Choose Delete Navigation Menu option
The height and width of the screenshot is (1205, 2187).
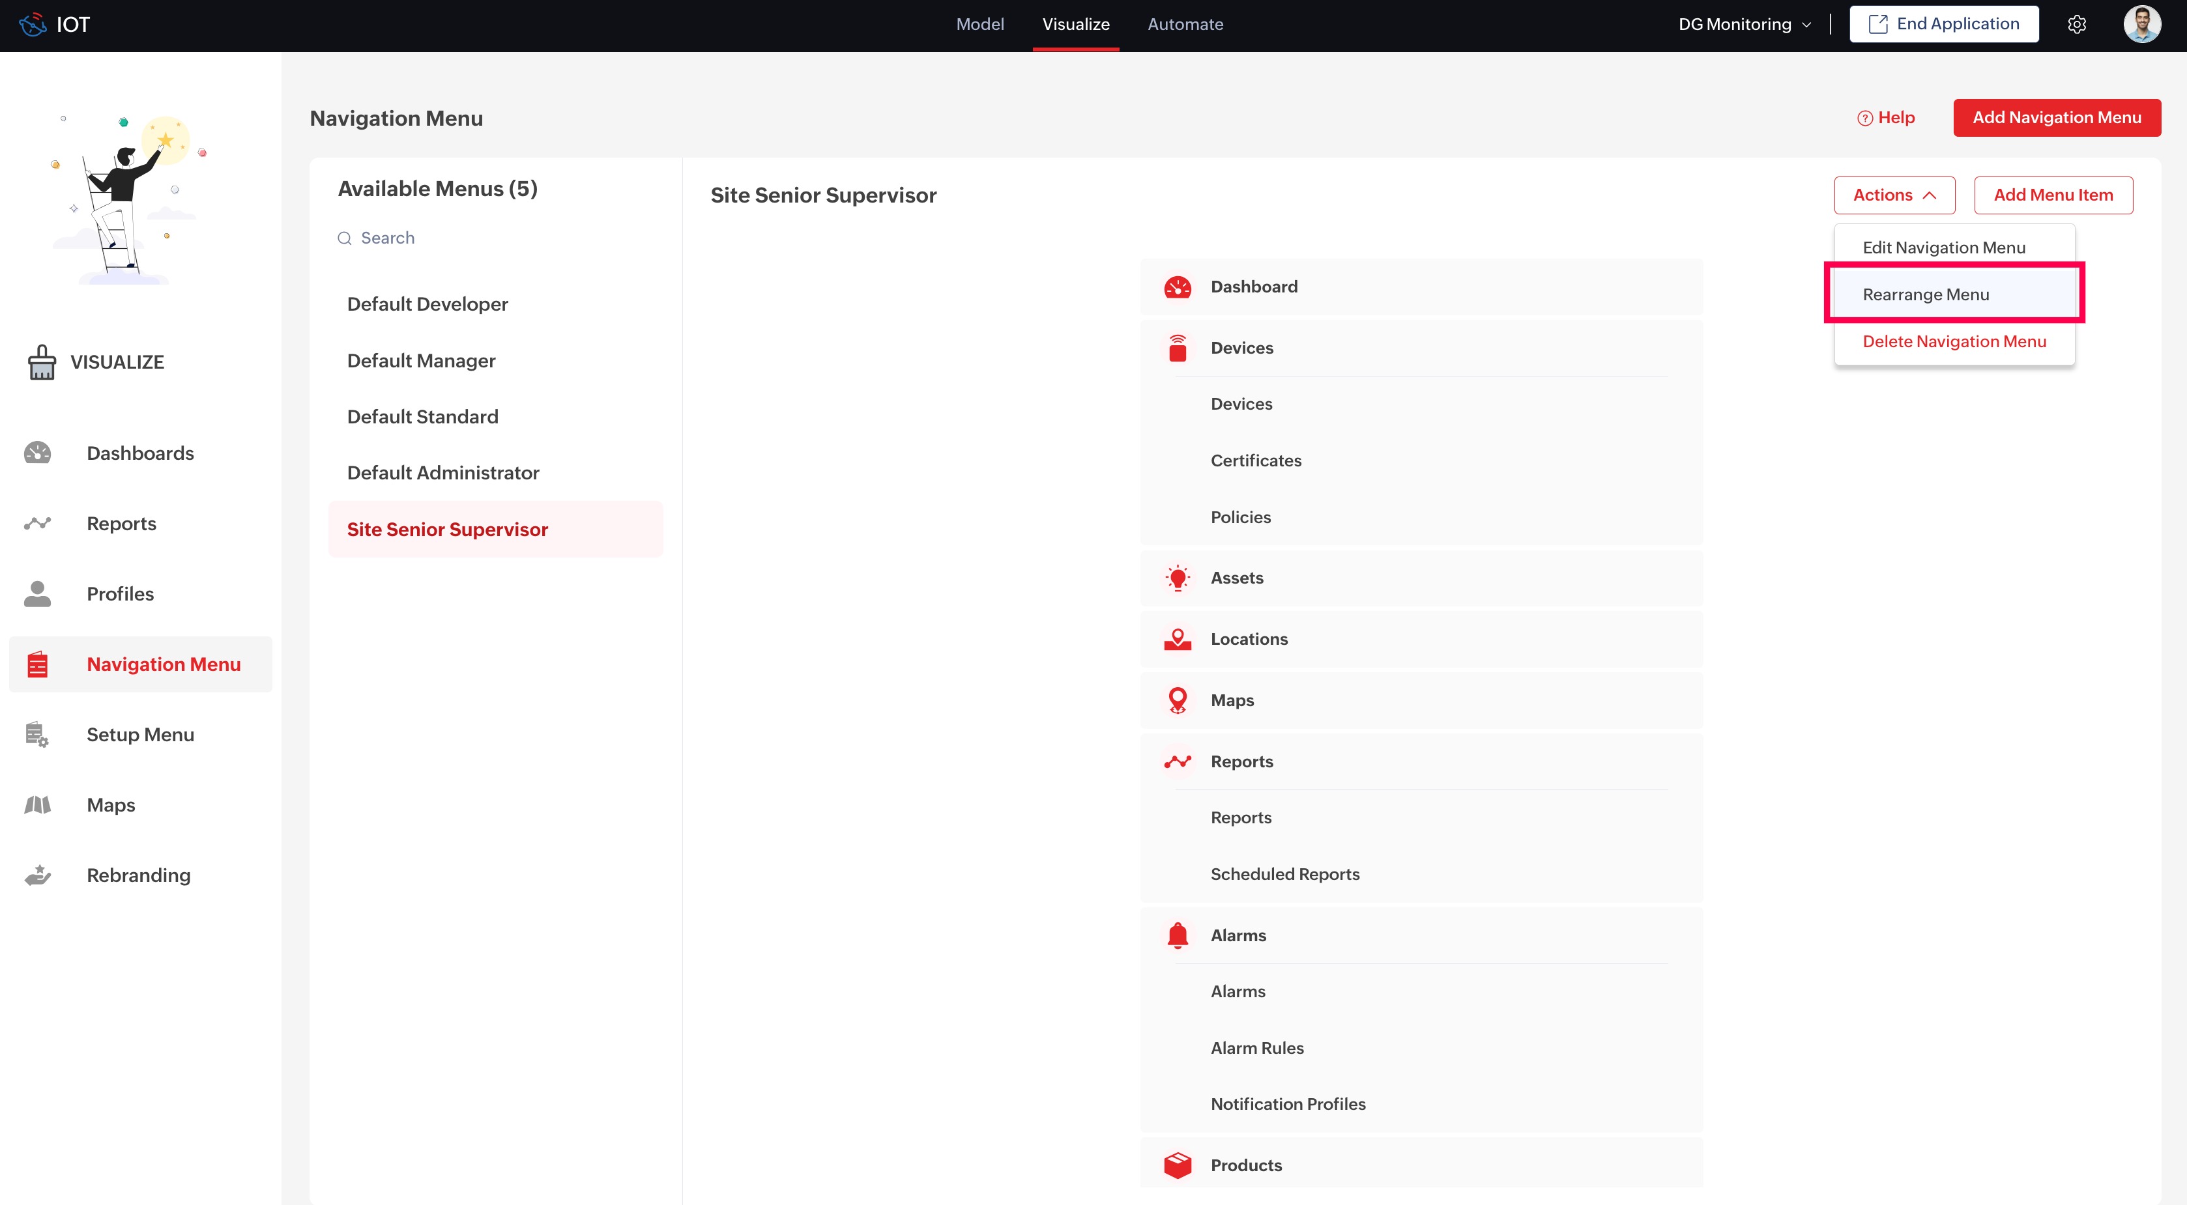pos(1954,341)
